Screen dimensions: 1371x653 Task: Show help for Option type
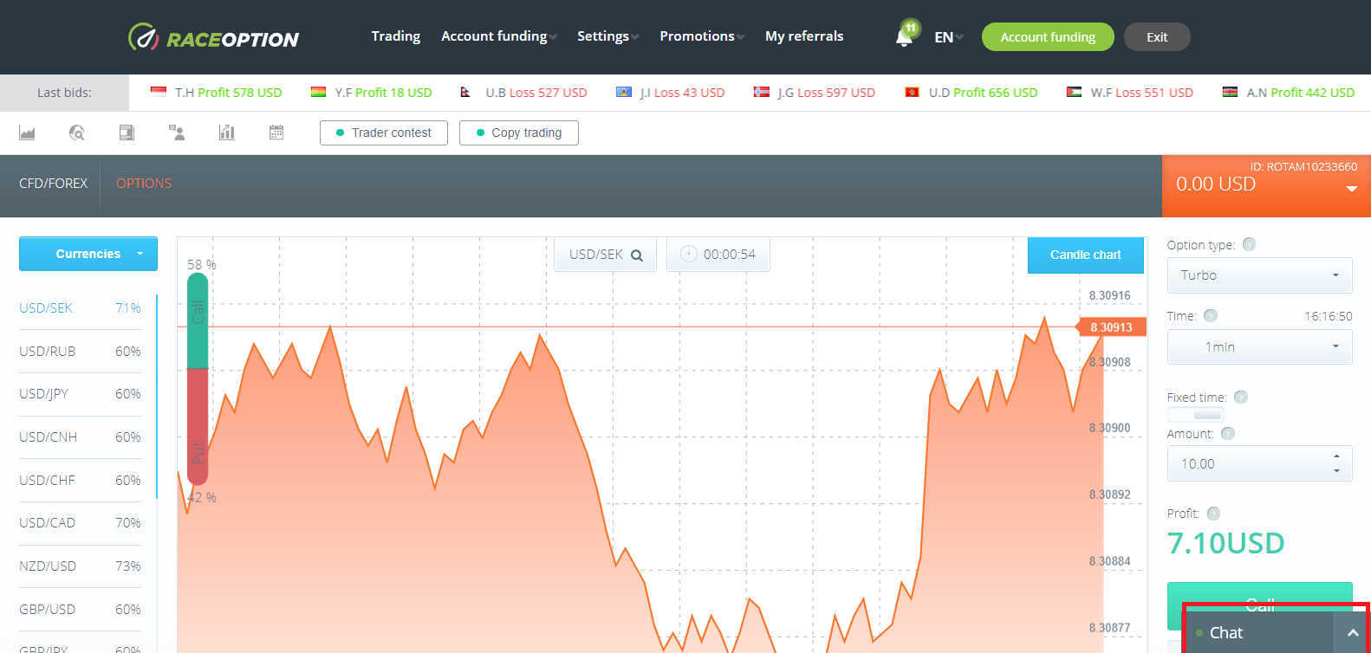click(1249, 244)
